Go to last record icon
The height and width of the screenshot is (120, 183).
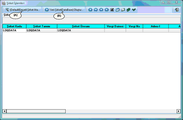(x=107, y=10)
